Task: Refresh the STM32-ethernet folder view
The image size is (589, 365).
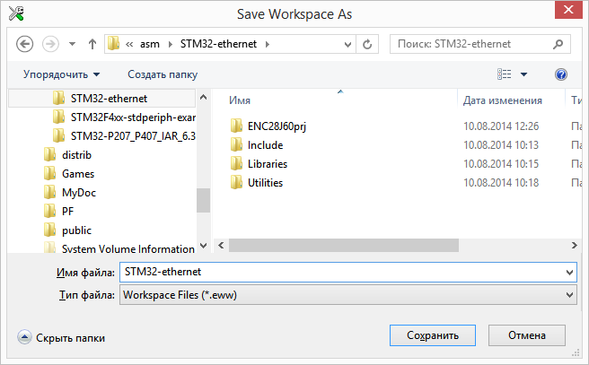Action: click(x=367, y=44)
